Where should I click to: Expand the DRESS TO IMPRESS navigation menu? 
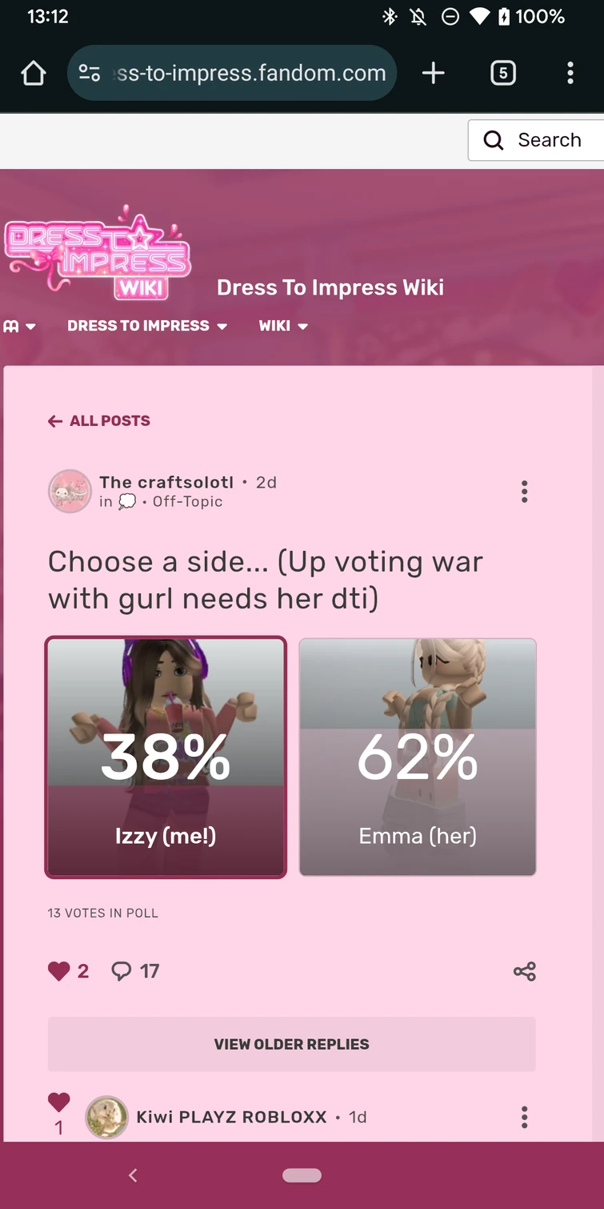[x=146, y=326]
